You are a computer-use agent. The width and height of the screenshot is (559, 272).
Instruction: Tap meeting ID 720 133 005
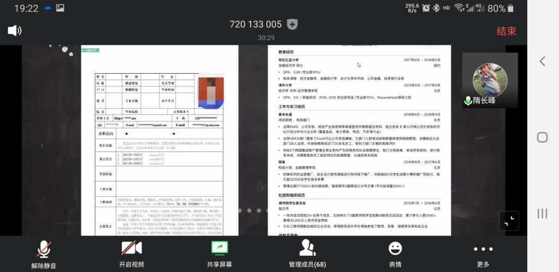255,25
